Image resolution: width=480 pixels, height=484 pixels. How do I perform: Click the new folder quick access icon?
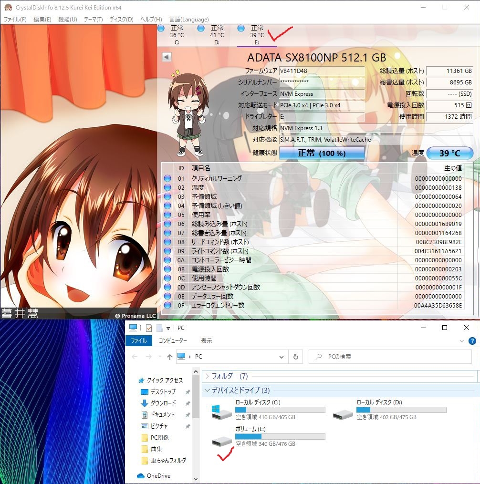159,328
